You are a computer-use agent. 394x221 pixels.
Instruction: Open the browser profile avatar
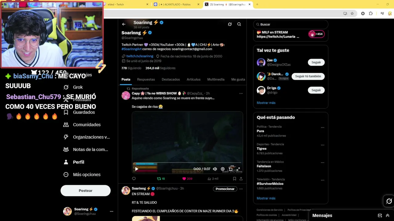click(x=390, y=14)
